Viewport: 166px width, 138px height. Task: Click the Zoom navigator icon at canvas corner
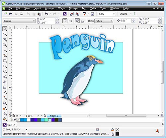(162, 116)
